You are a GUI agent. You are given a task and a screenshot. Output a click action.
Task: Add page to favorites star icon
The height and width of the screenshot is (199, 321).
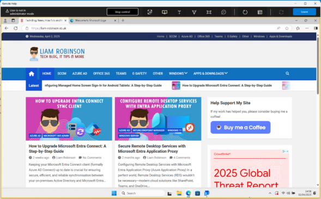tap(287, 28)
